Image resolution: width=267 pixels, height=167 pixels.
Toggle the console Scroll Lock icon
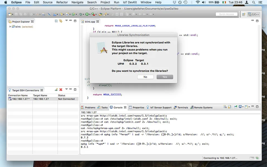point(230,107)
